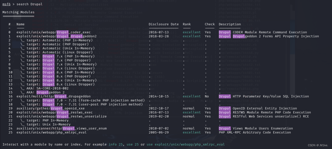The image size is (332, 149).
Task: Click target row 'Unix In-Memory' at index 23
Action: pyautogui.click(x=46, y=124)
